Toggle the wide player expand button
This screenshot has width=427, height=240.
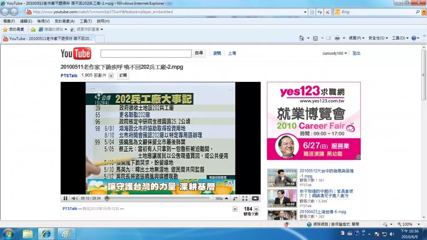tap(255, 198)
